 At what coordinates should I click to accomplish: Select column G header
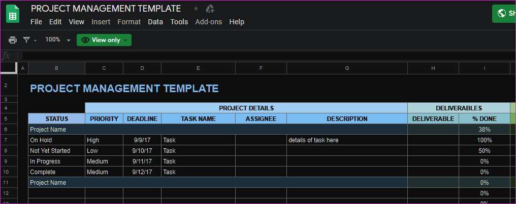click(x=347, y=68)
